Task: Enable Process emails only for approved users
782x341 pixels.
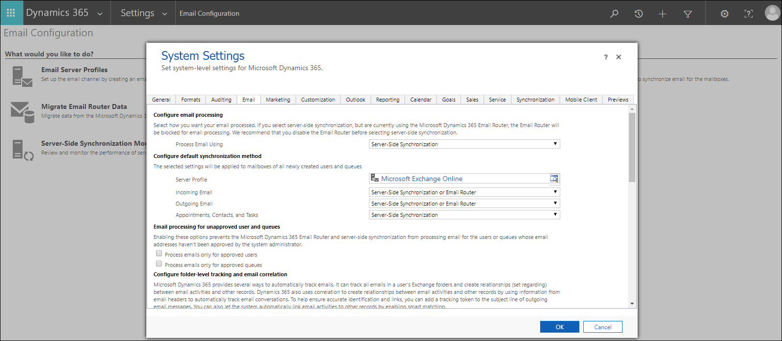Action: pyautogui.click(x=159, y=254)
